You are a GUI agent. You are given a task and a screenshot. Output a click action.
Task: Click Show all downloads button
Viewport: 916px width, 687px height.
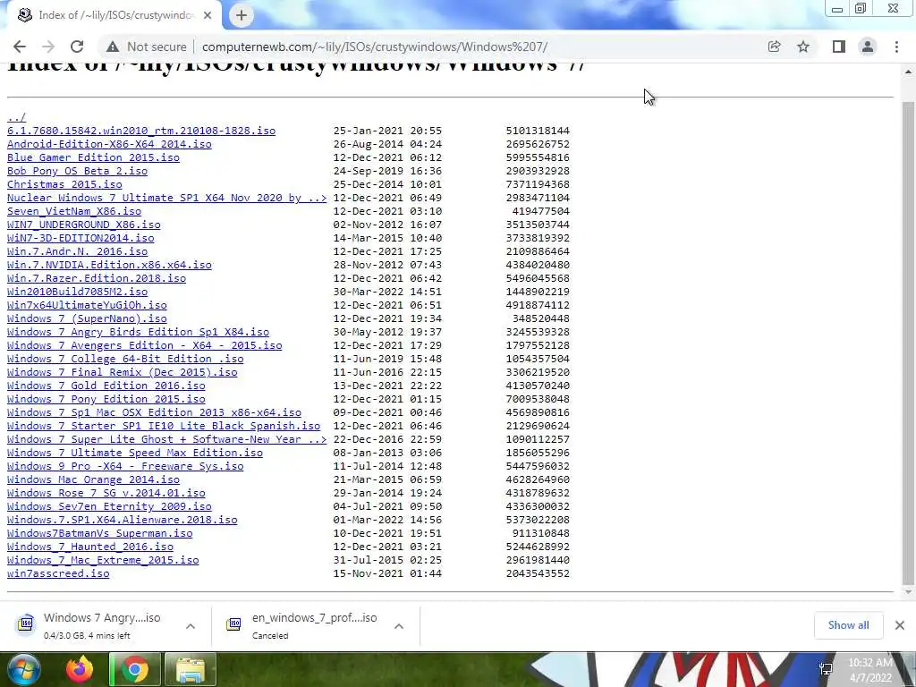848,625
